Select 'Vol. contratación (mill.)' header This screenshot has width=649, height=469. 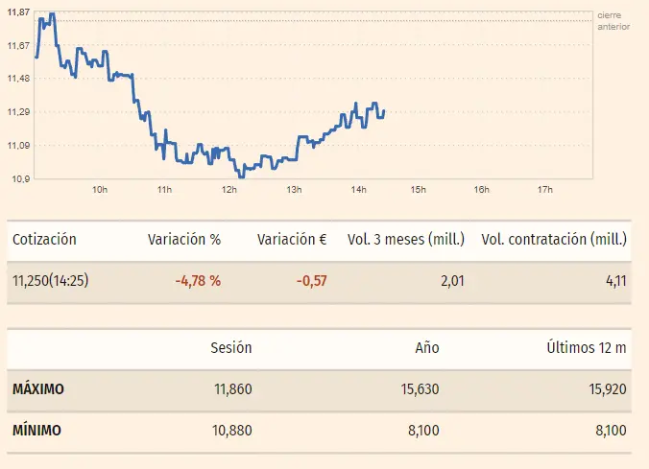554,239
